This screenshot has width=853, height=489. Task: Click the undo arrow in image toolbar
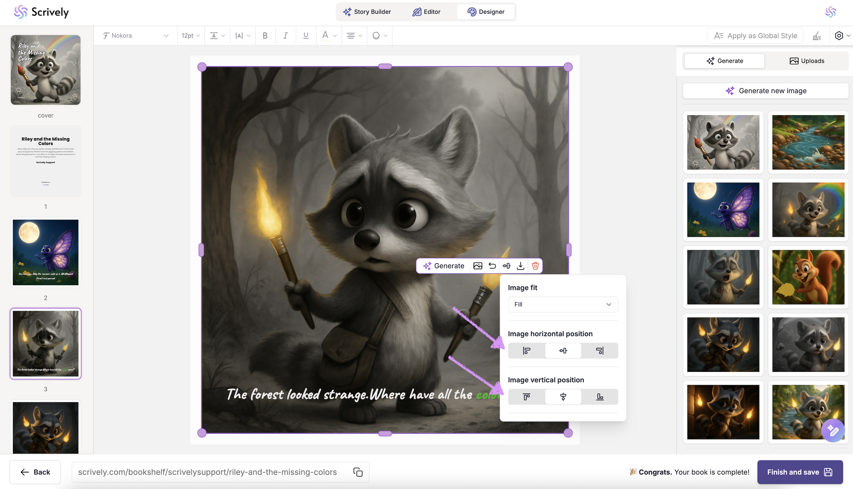492,266
